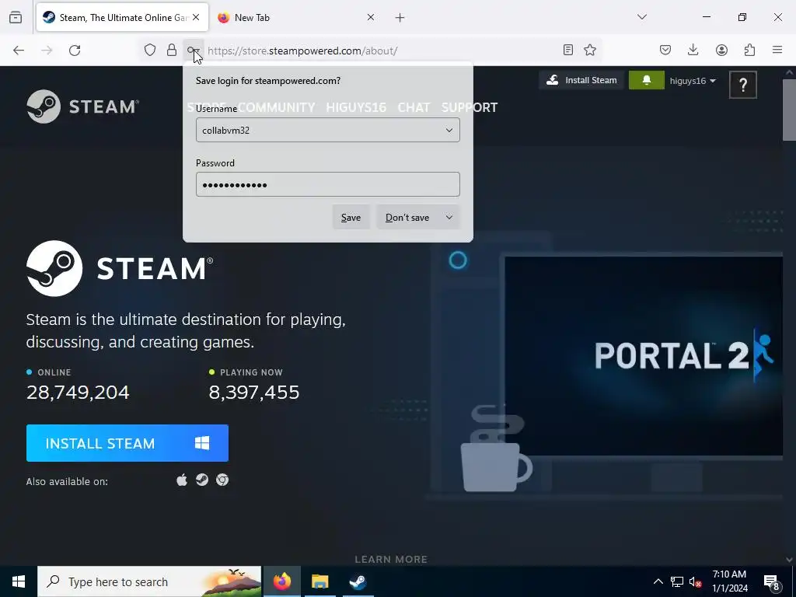The image size is (796, 597).
Task: Open the HIGUYS16 profile menu
Action: [356, 107]
